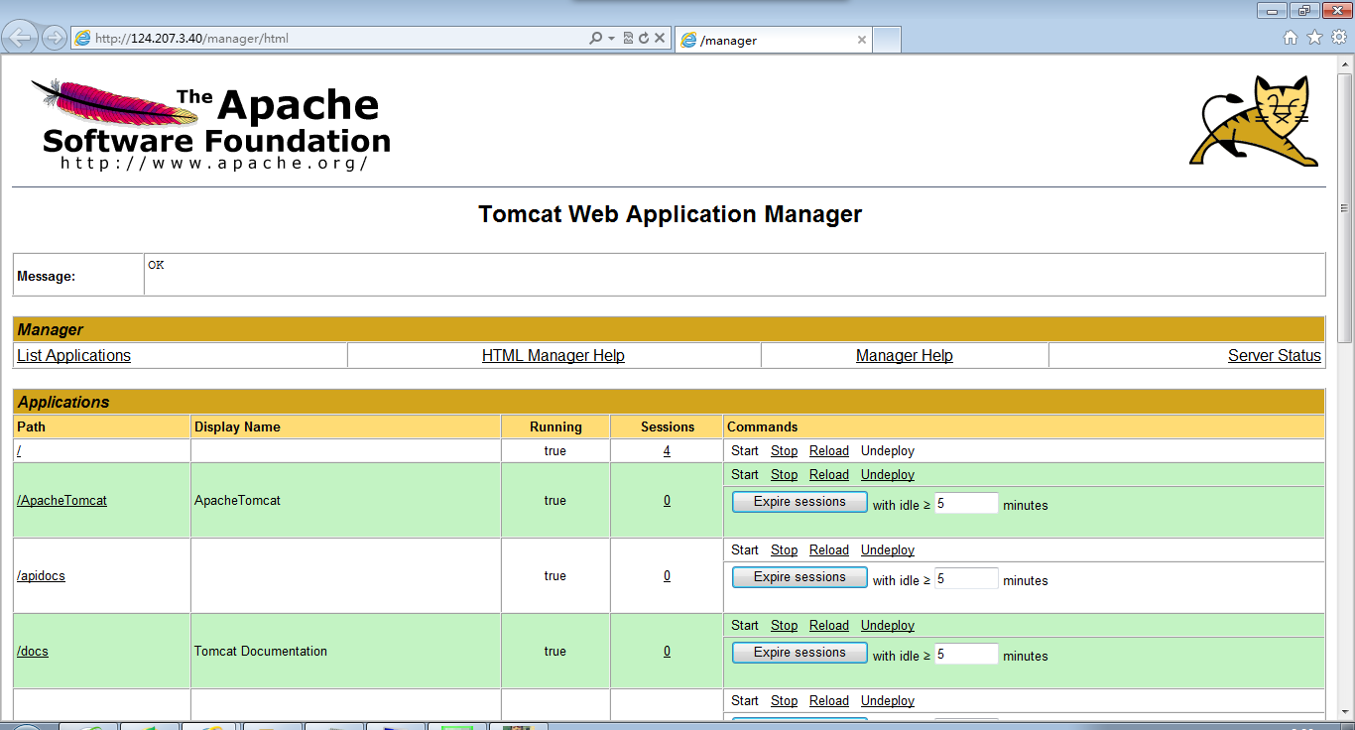This screenshot has width=1355, height=730.
Task: Open address bar autocomplete dropdown arrow
Action: [x=611, y=39]
